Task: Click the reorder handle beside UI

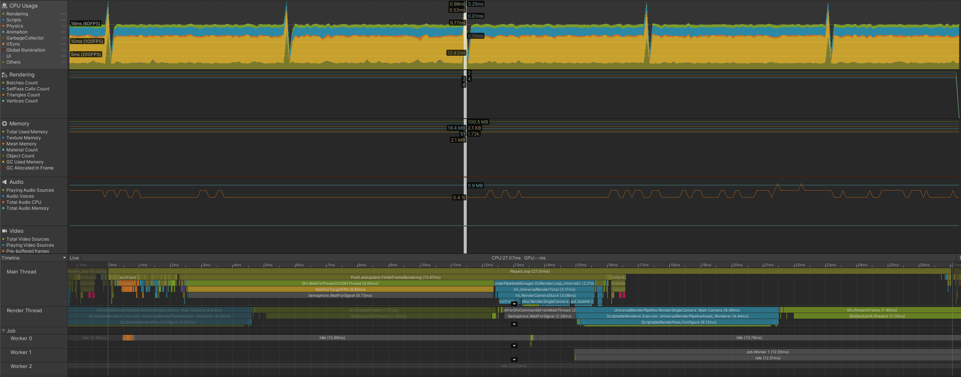Action: [x=63, y=56]
